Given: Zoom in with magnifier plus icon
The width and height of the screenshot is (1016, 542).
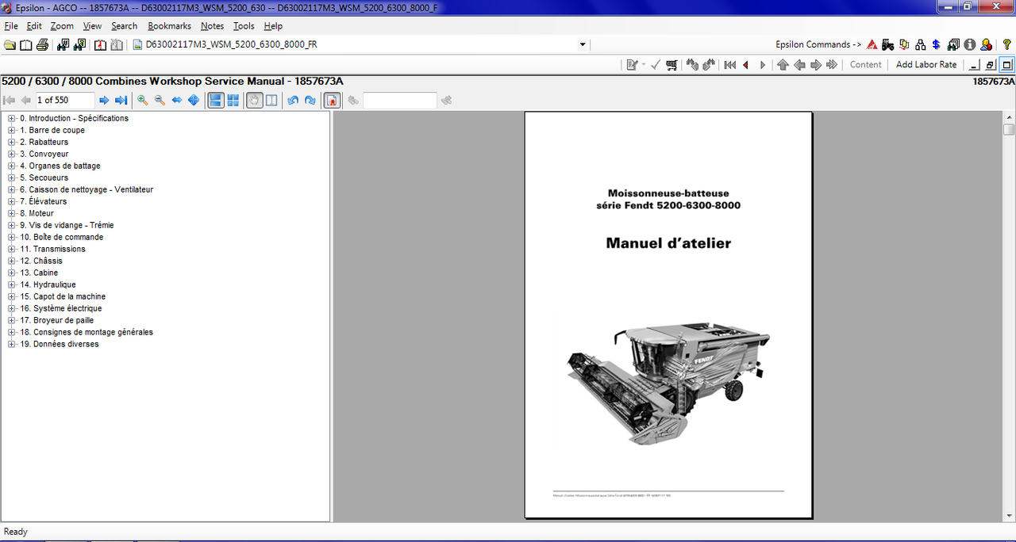Looking at the screenshot, I should [x=143, y=100].
